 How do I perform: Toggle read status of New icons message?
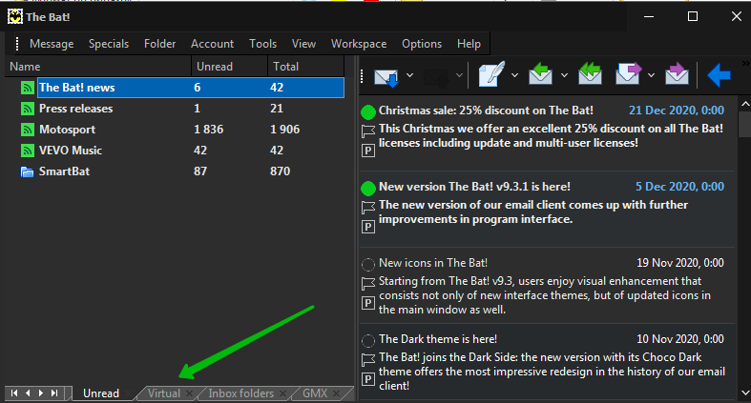367,264
